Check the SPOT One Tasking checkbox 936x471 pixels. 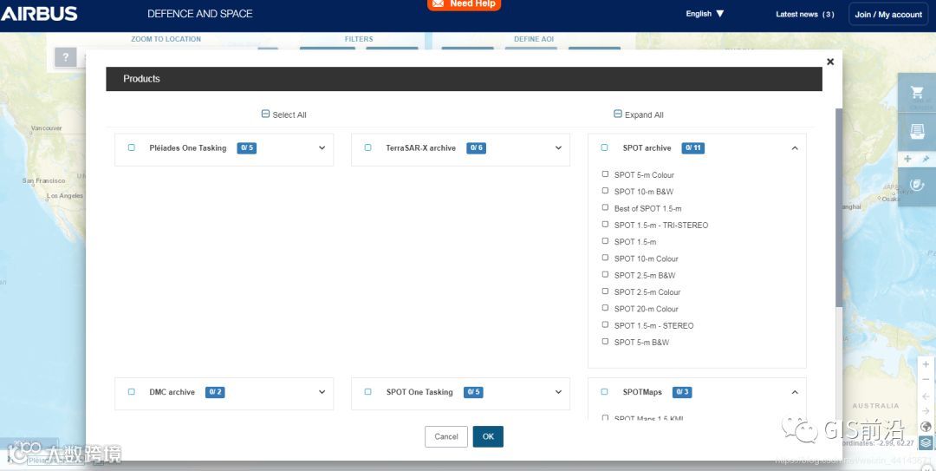[367, 392]
